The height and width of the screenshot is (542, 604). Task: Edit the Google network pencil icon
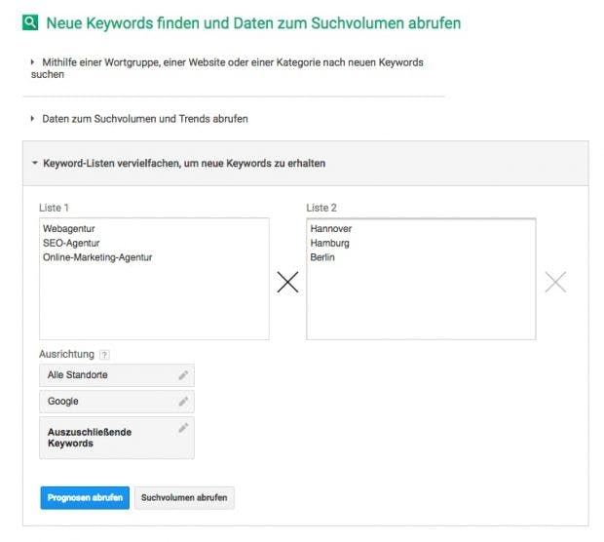point(183,402)
